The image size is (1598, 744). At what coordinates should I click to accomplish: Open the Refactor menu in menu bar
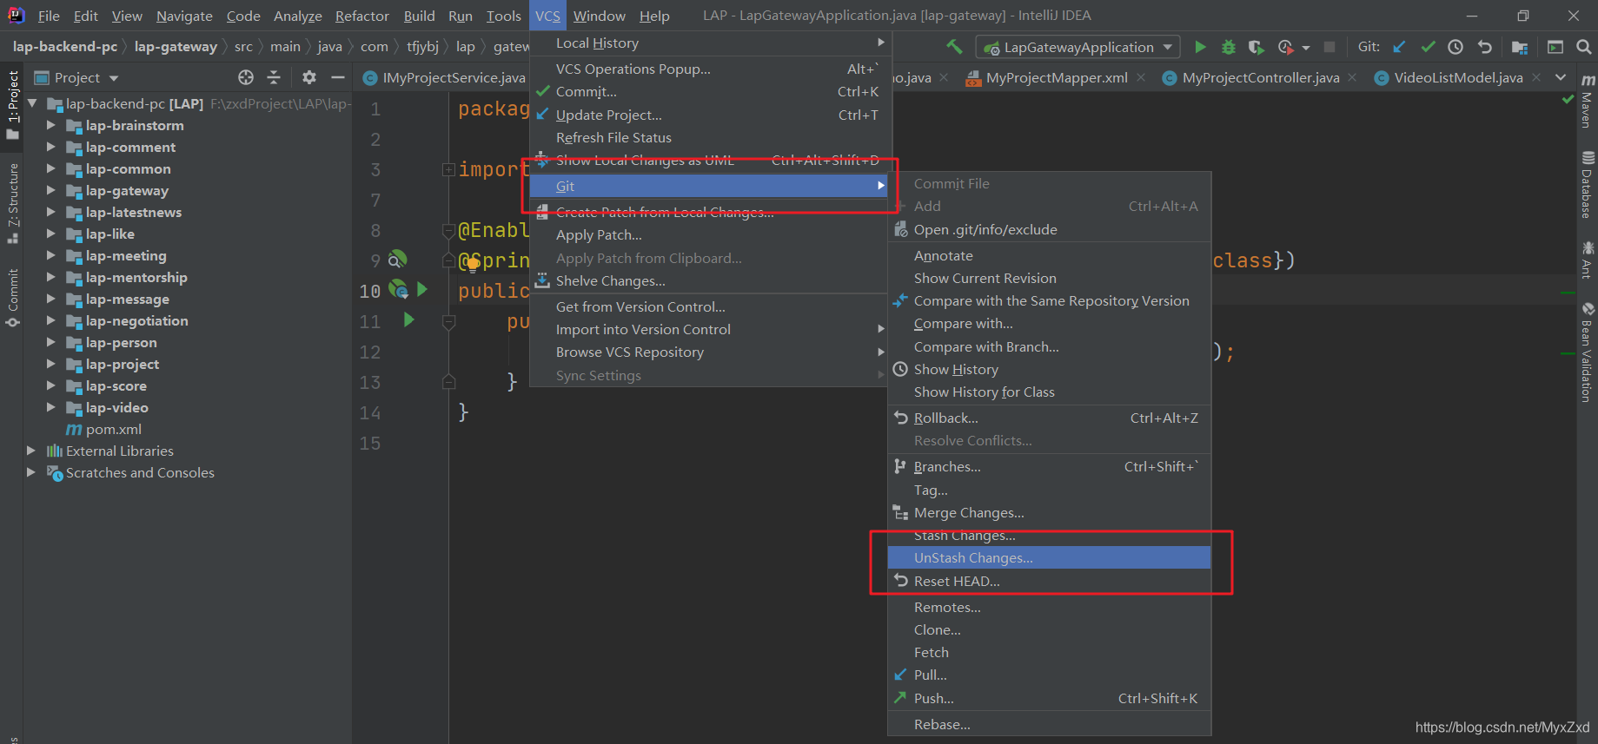click(x=361, y=16)
